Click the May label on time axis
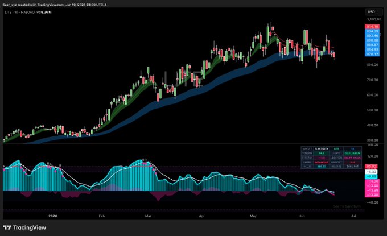 click(x=253, y=216)
